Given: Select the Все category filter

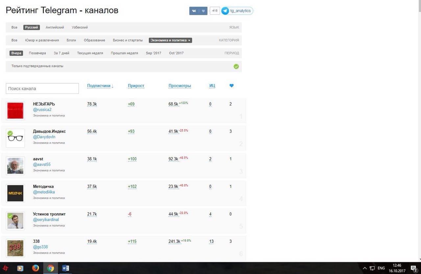Looking at the screenshot, I should tap(14, 40).
